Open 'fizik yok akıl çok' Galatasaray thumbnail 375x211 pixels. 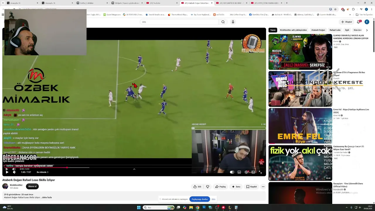point(300,163)
